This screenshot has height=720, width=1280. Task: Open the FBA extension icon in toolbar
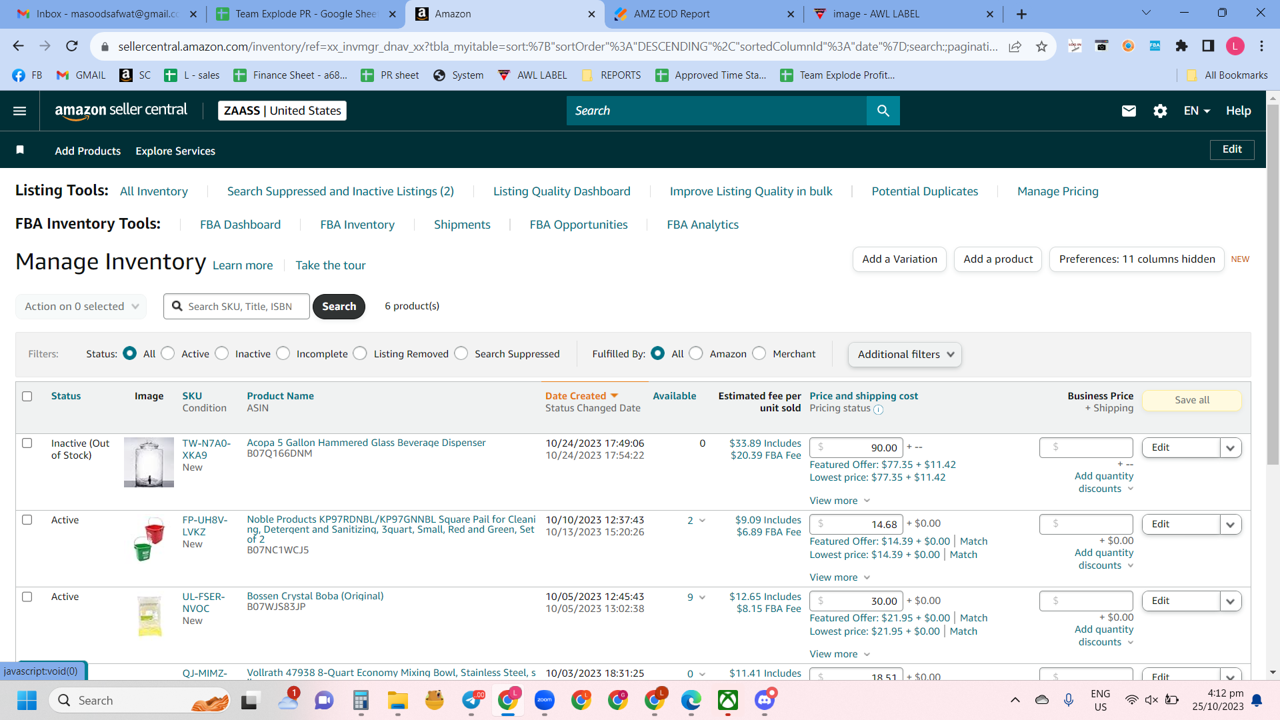(x=1155, y=46)
